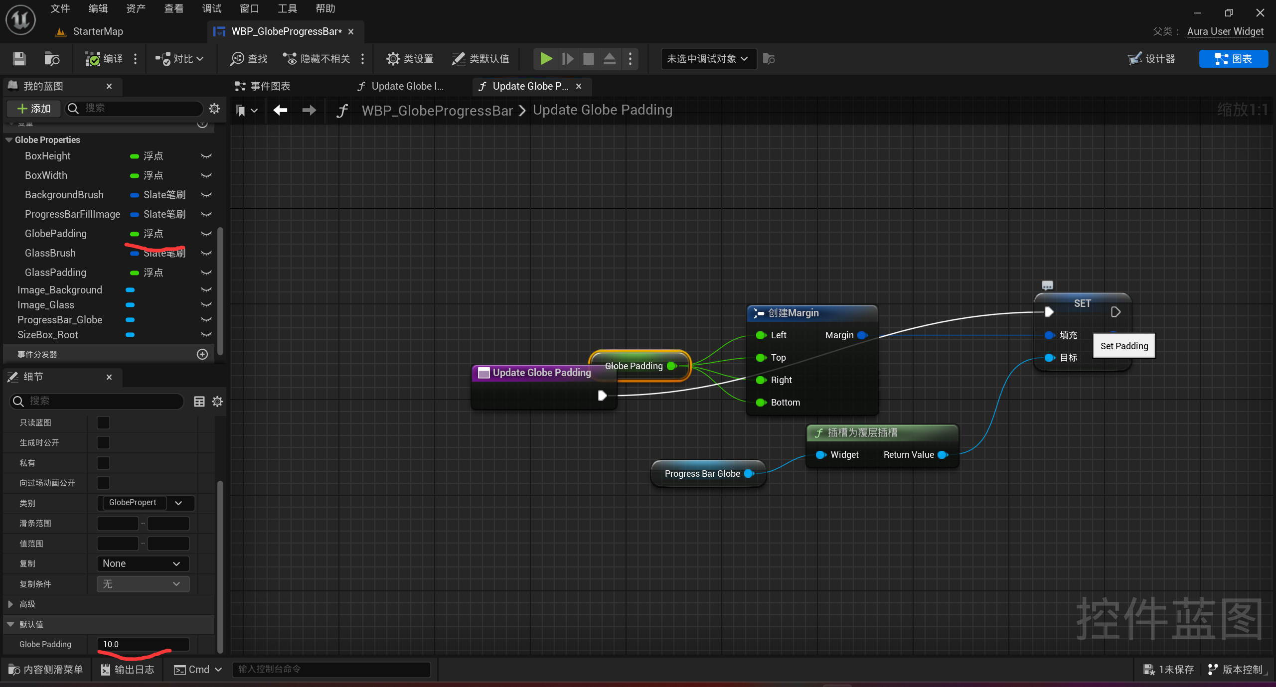Stop the play session
Screen dimensions: 1276x687
point(589,59)
